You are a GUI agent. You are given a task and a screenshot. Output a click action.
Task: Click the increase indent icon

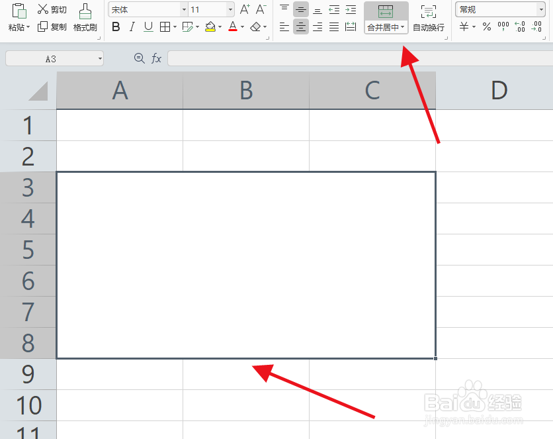pos(351,9)
